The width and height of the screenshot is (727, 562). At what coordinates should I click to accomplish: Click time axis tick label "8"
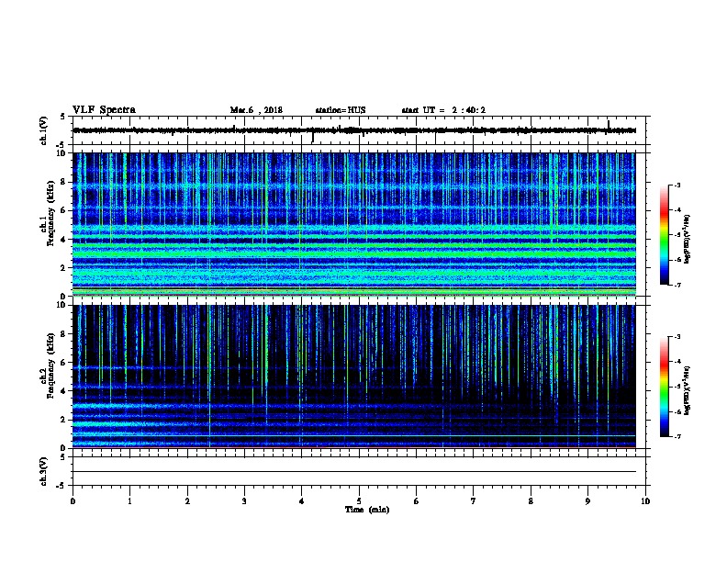tap(531, 501)
